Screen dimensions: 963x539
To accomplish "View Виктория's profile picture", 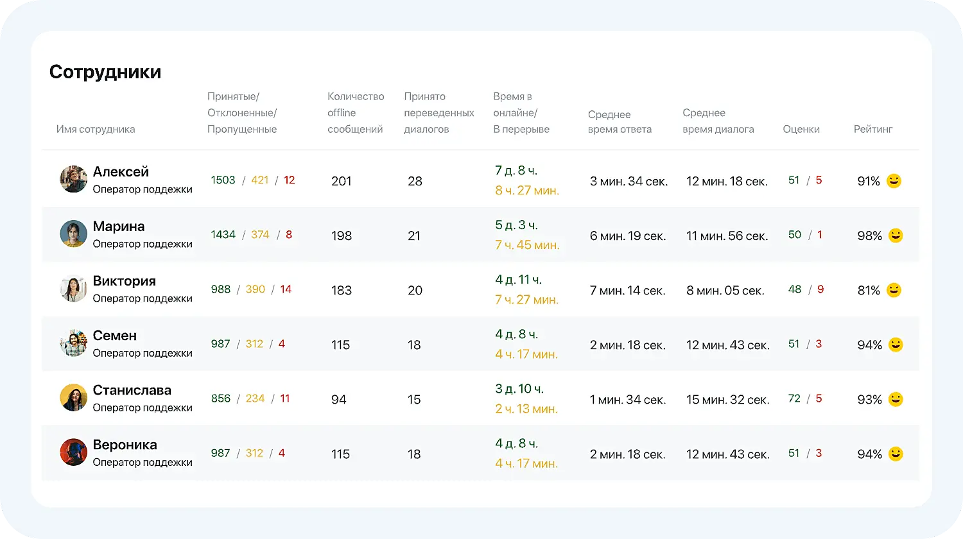I will [x=73, y=289].
